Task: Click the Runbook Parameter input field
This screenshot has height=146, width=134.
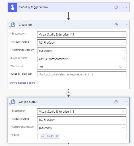Action: tap(82, 74)
